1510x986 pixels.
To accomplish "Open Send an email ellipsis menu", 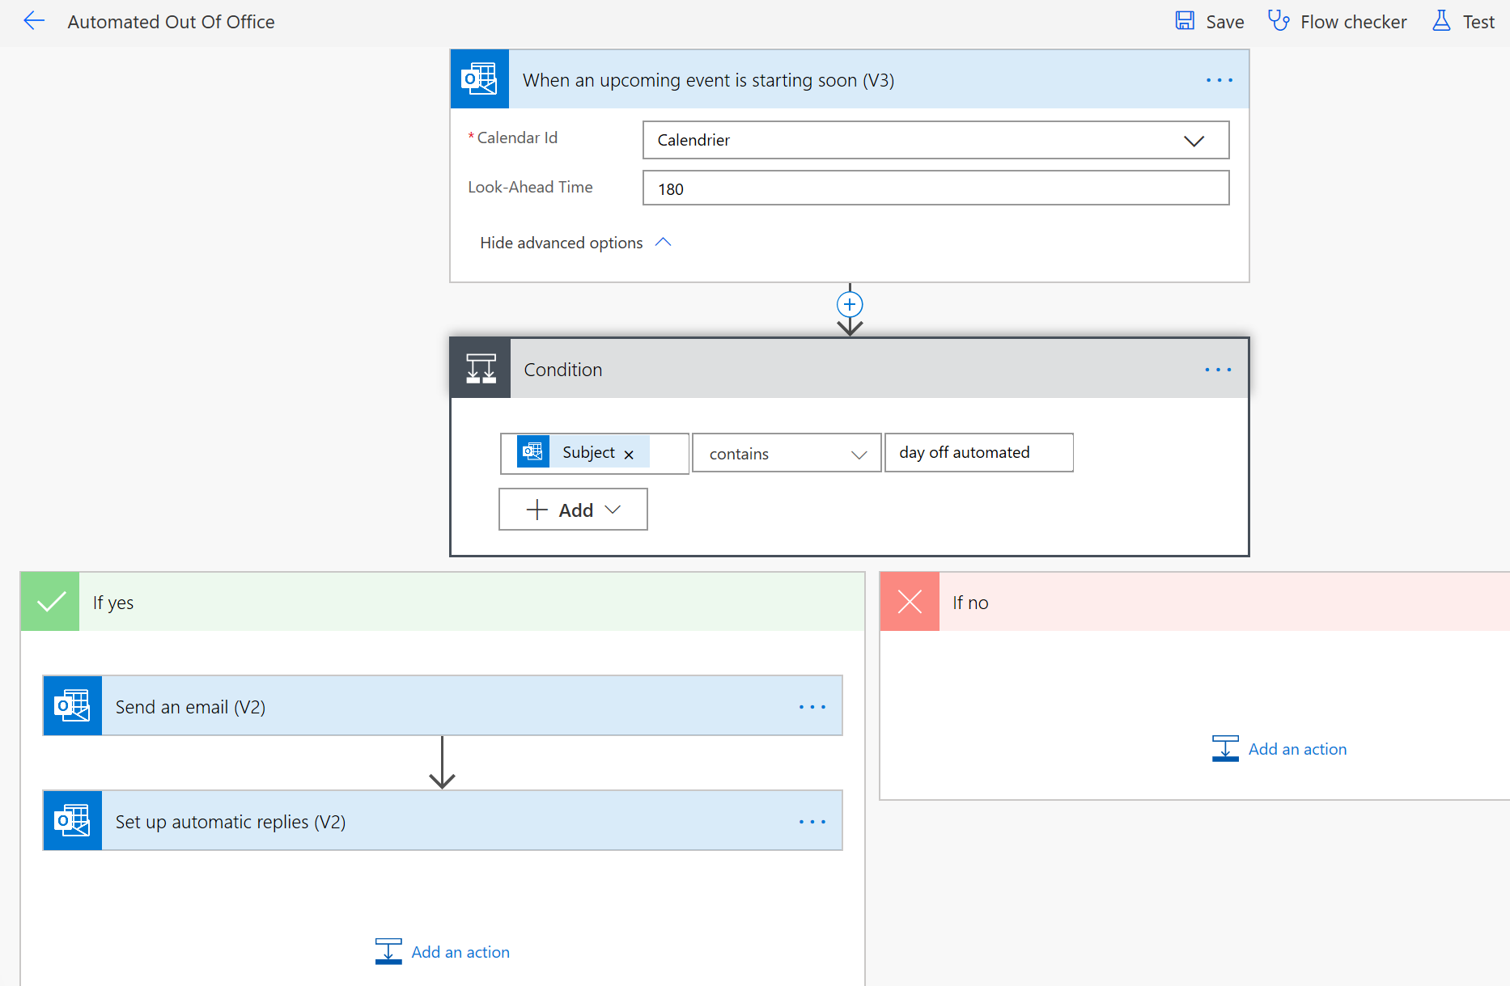I will point(812,707).
